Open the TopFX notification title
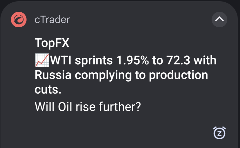The image size is (240, 148). tap(52, 43)
